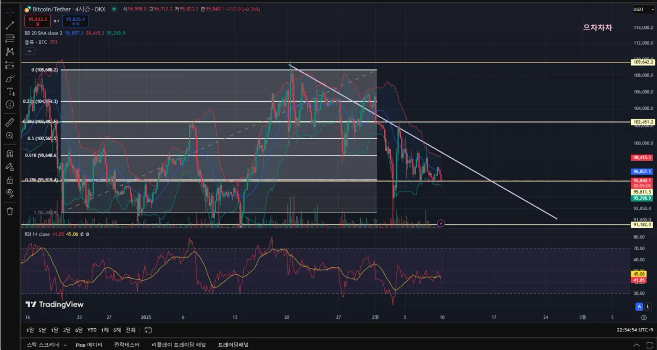The width and height of the screenshot is (657, 350).
Task: Select the trend line drawing tool
Action: 9,25
